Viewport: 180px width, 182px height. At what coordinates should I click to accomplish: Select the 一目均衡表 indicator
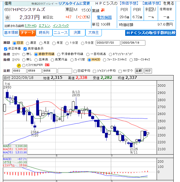point(88,54)
